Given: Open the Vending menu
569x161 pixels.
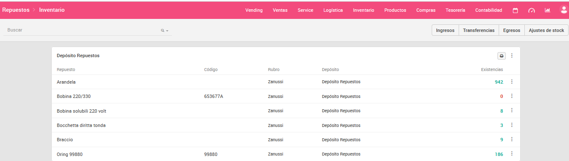Looking at the screenshot, I should pos(254,10).
